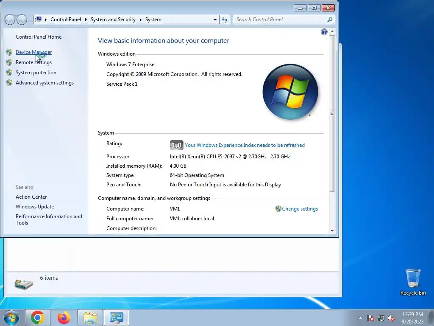Launch Firefox from taskbar
Image resolution: width=434 pixels, height=326 pixels.
[64, 318]
